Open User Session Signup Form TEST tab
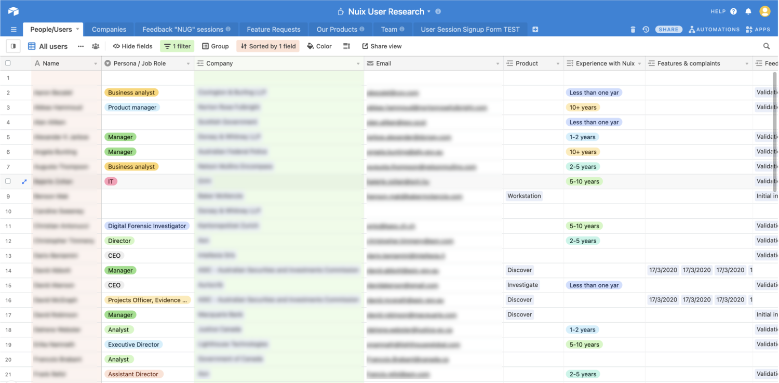The width and height of the screenshot is (779, 383). (470, 30)
